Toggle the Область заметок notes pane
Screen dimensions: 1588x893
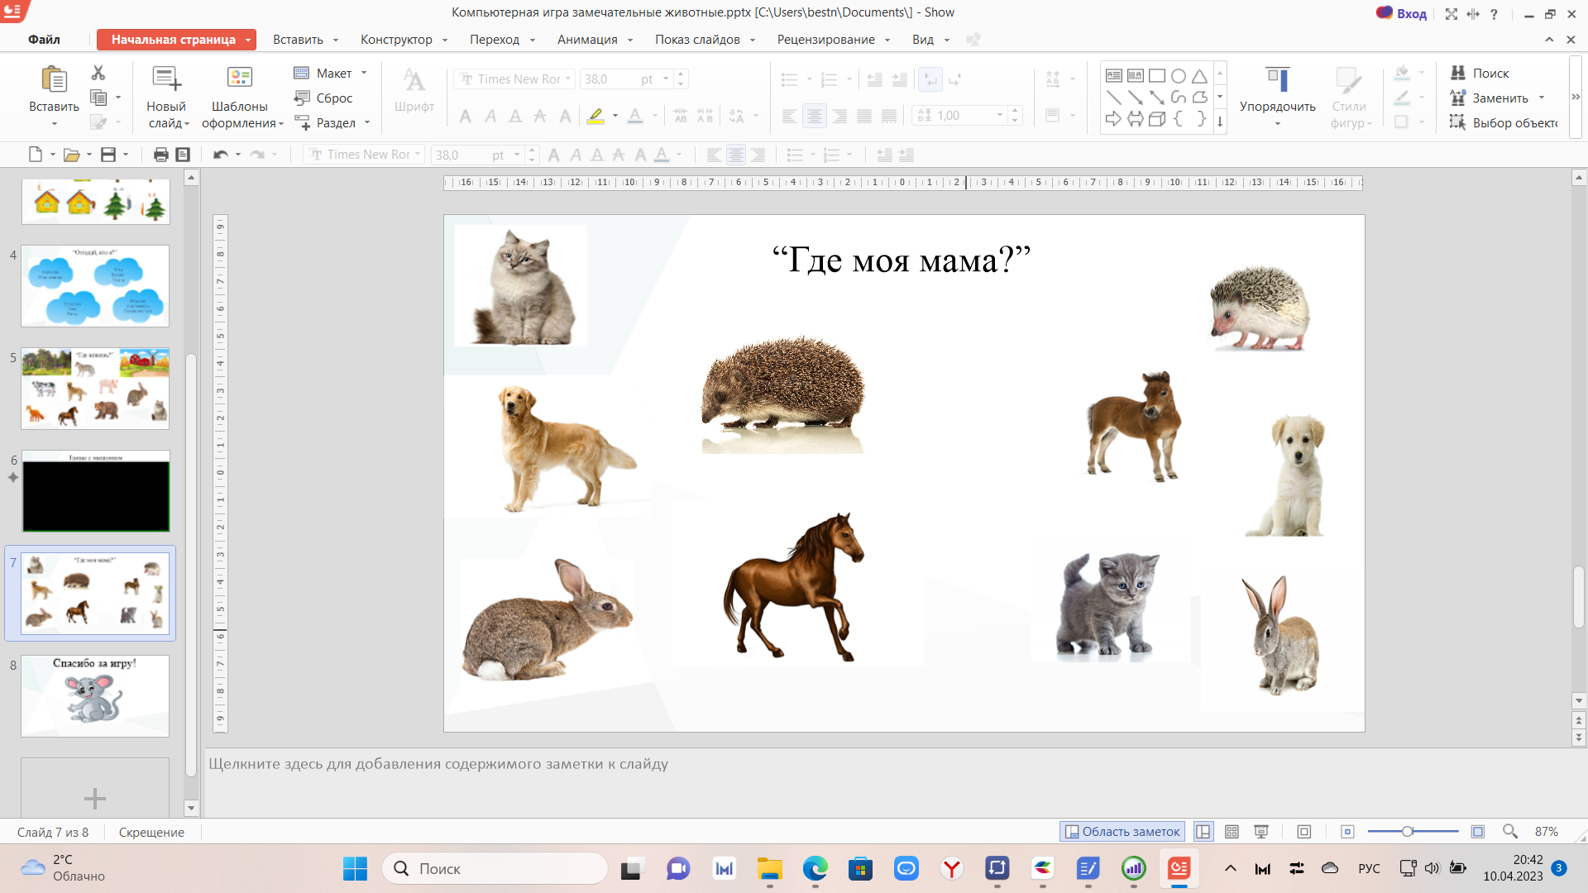pyautogui.click(x=1122, y=832)
